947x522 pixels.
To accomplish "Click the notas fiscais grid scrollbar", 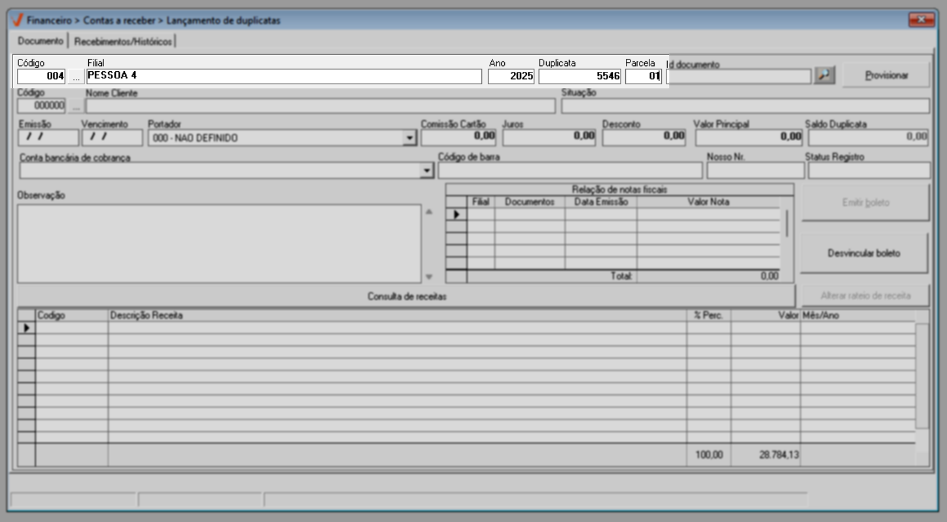I will tap(787, 223).
